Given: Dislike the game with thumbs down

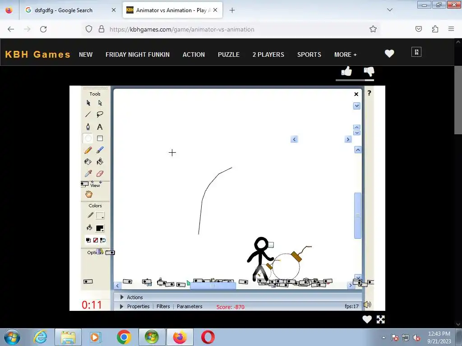Looking at the screenshot, I should (x=369, y=71).
